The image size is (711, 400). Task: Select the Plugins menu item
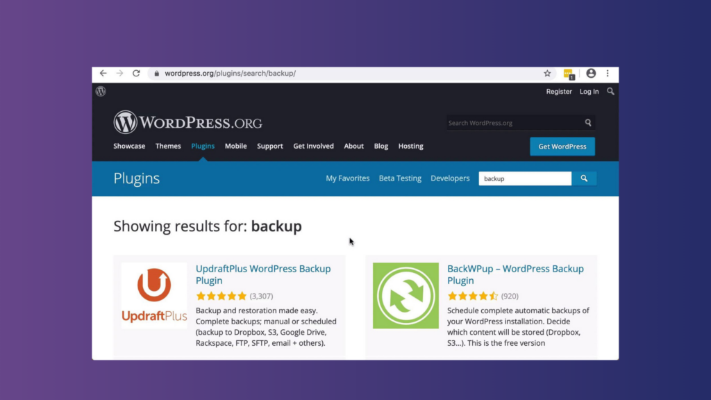point(203,146)
